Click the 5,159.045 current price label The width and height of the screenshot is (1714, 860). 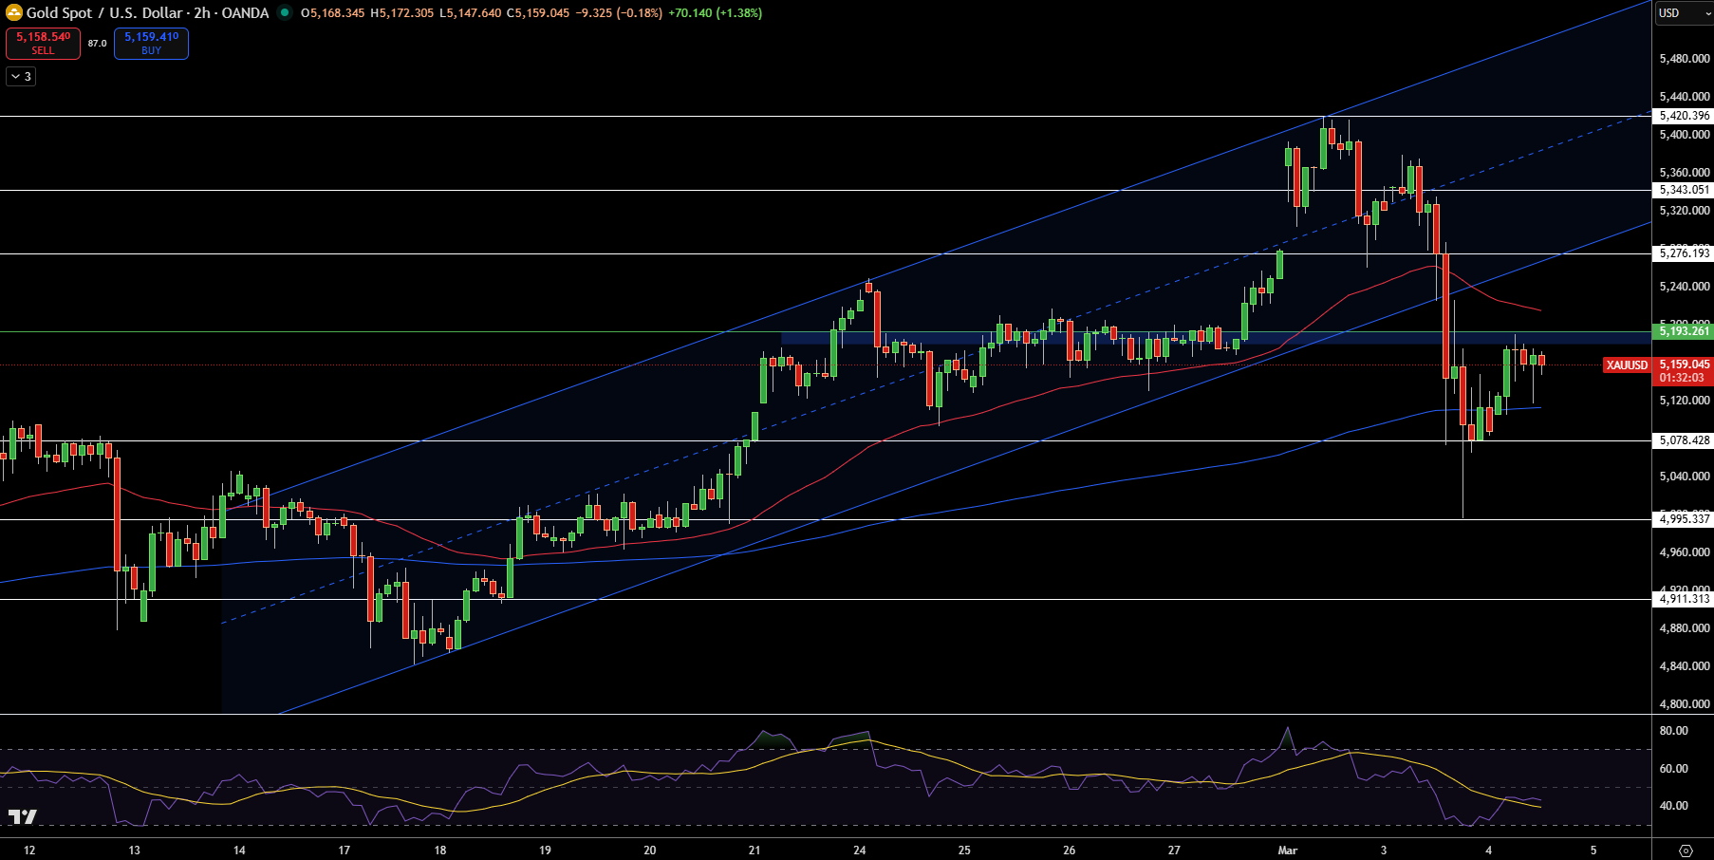tap(1685, 365)
